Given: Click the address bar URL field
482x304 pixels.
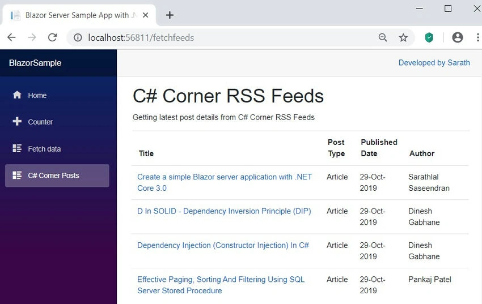Looking at the screenshot, I should click(221, 37).
